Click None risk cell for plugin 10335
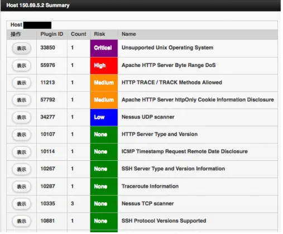This screenshot has width=283, height=234. (x=104, y=204)
